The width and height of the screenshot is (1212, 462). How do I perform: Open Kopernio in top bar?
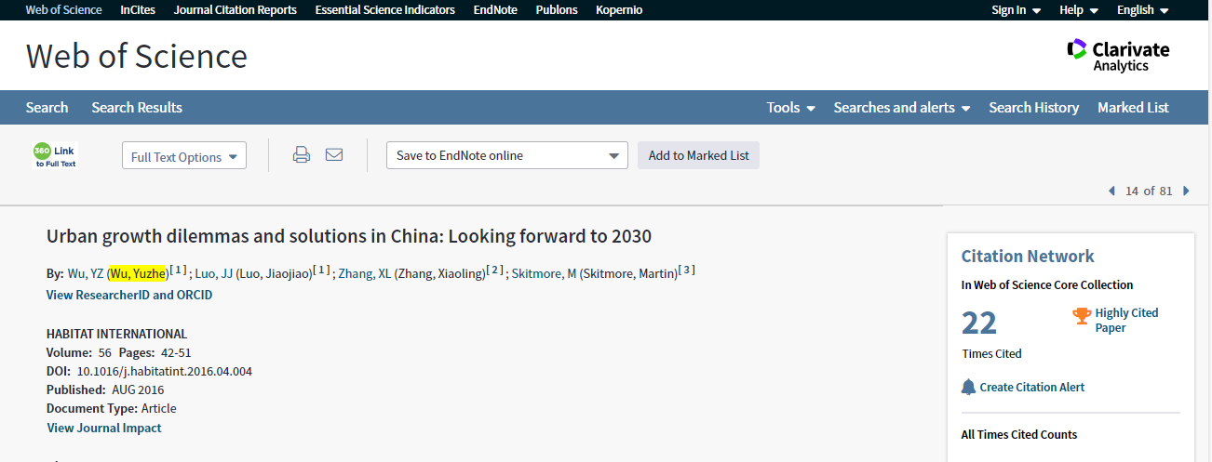(619, 10)
